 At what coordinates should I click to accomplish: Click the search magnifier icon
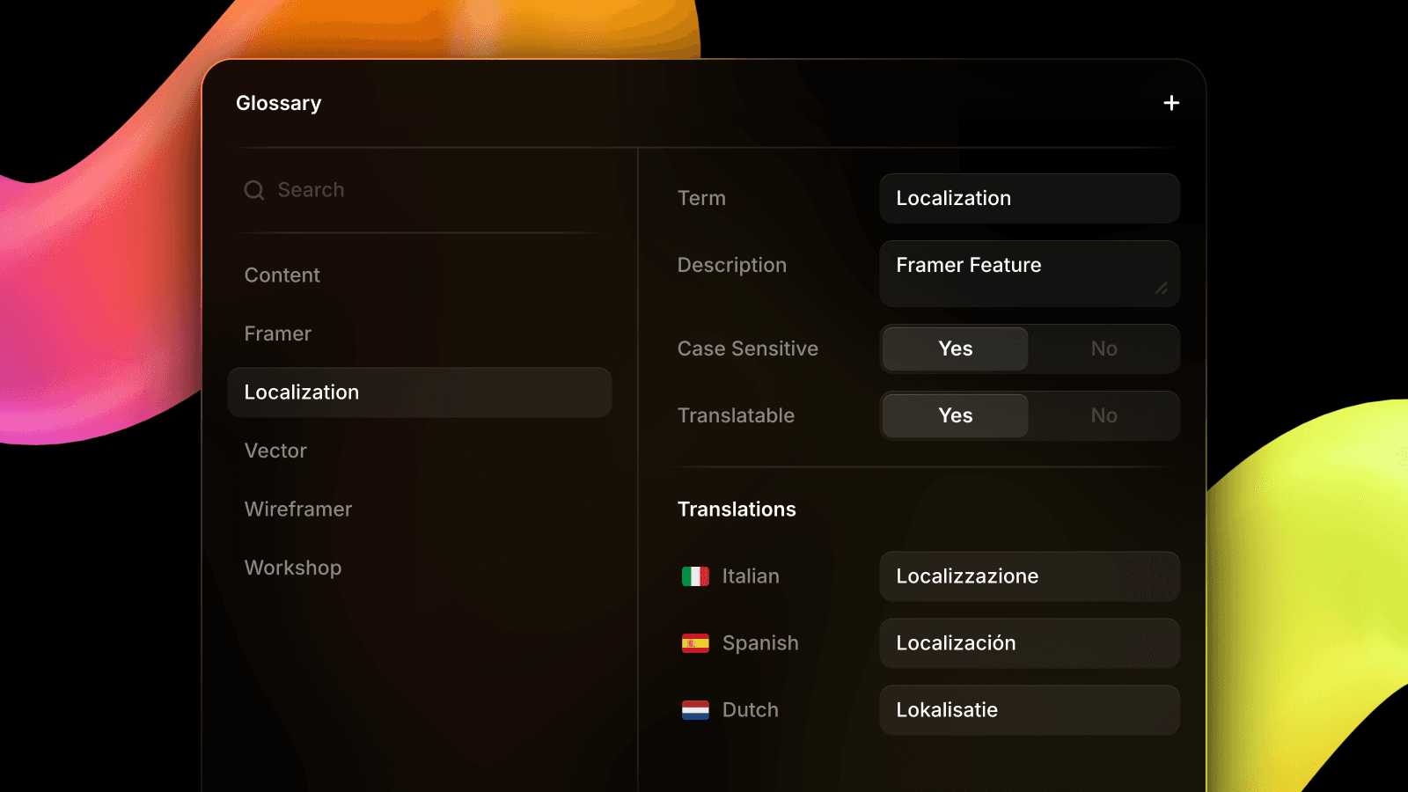(x=254, y=190)
